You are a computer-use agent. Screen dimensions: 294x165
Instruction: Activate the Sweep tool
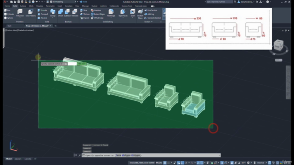(53, 13)
